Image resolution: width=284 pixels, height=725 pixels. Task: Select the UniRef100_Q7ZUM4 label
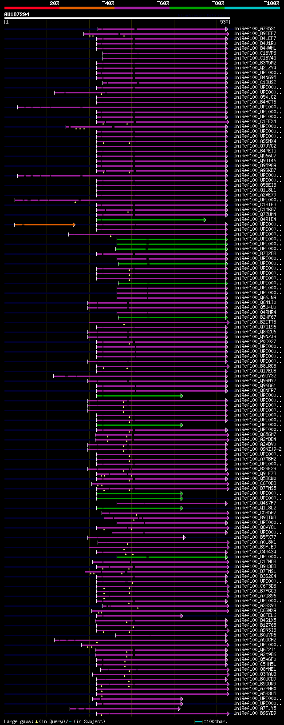(x=255, y=215)
